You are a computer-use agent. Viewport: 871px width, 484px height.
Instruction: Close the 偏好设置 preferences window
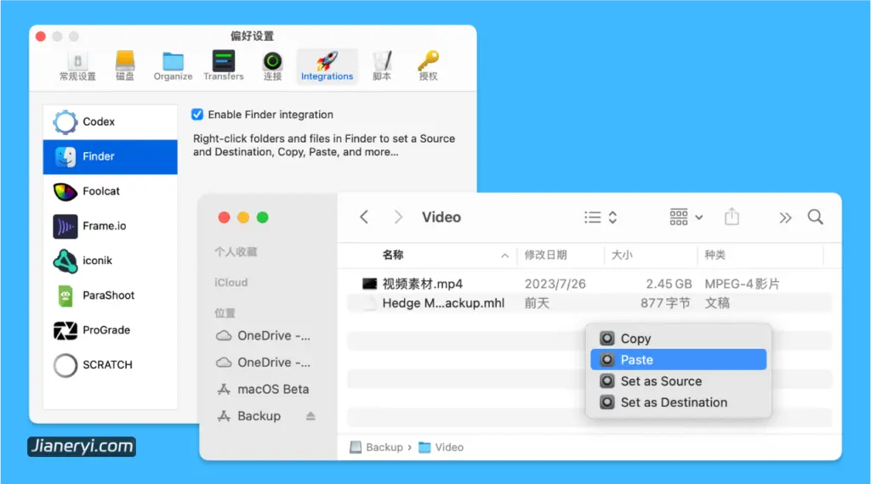point(41,37)
